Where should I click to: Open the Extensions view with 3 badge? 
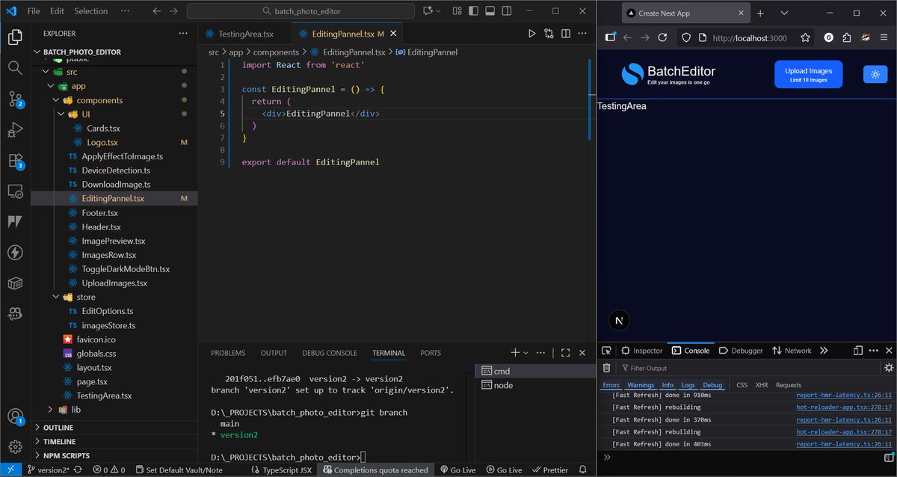[15, 161]
